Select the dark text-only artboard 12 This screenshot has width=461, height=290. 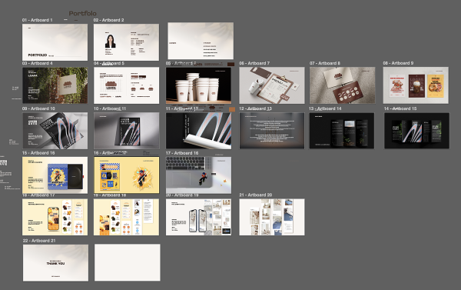click(272, 131)
